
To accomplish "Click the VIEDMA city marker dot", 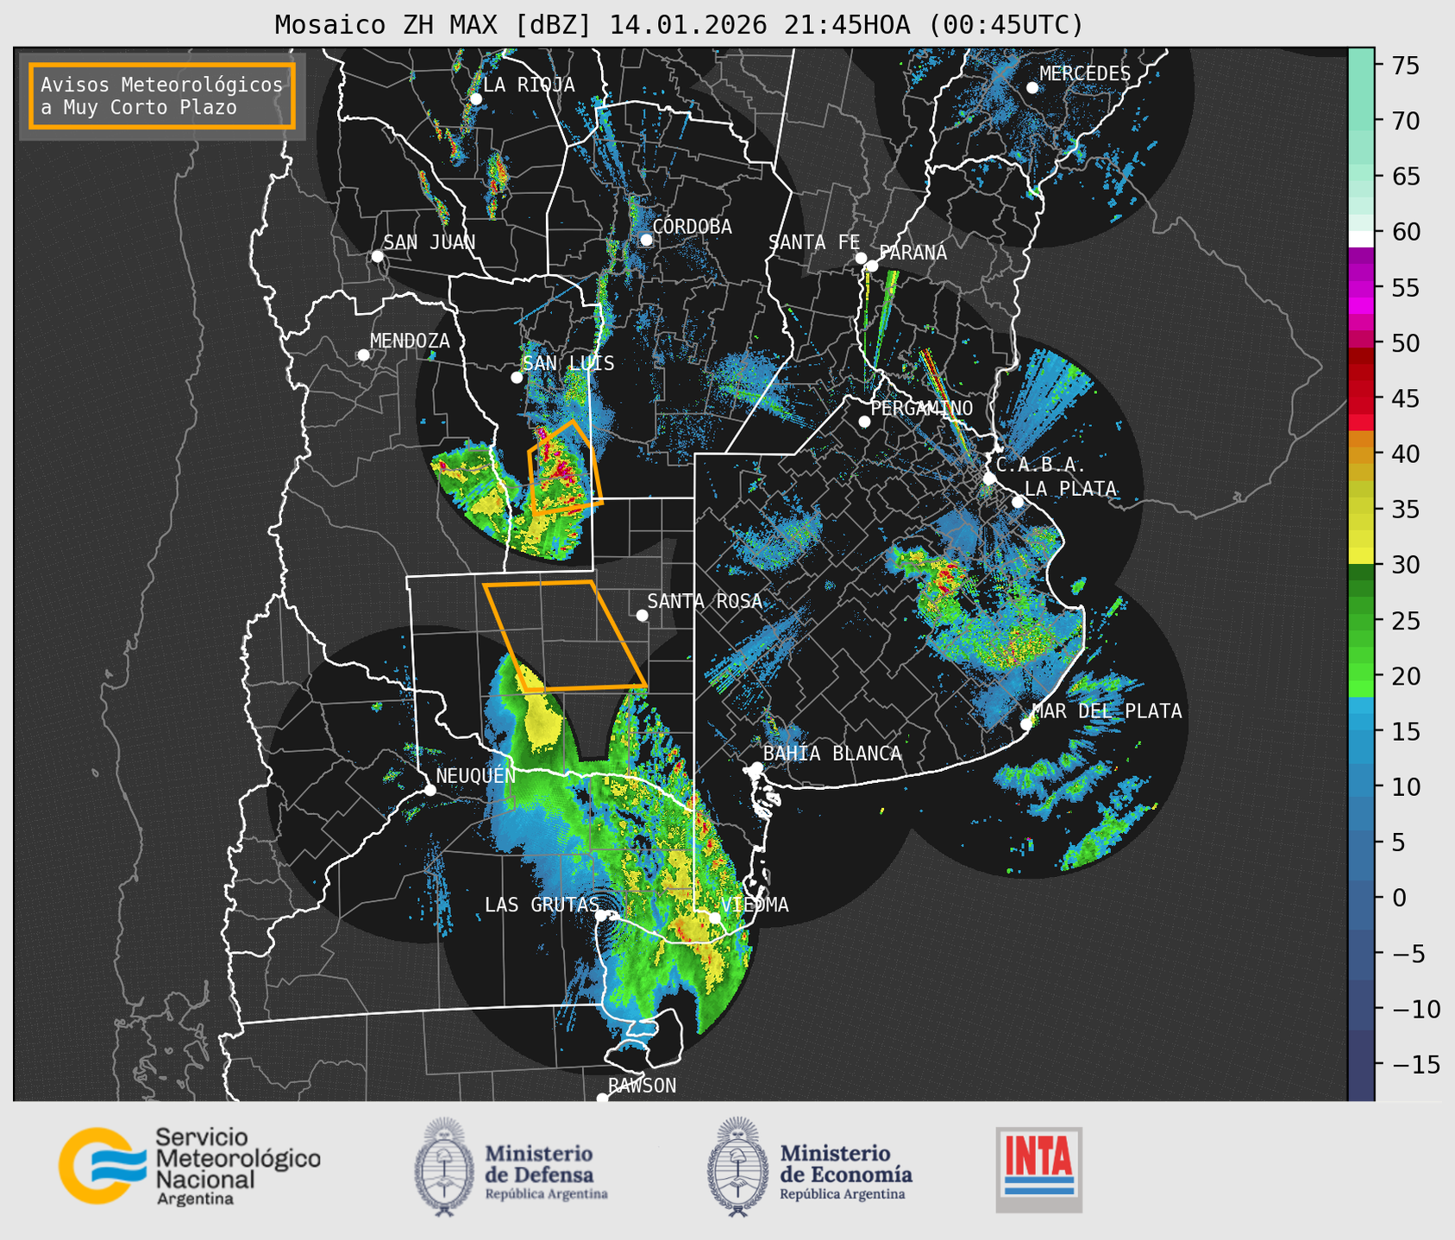I will click(x=714, y=917).
